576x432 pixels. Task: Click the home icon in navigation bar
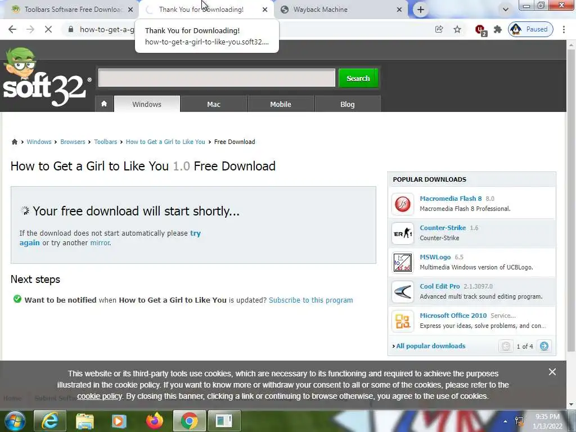(104, 104)
